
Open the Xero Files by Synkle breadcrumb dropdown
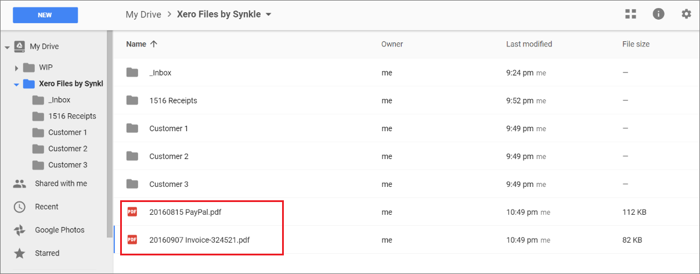(268, 15)
